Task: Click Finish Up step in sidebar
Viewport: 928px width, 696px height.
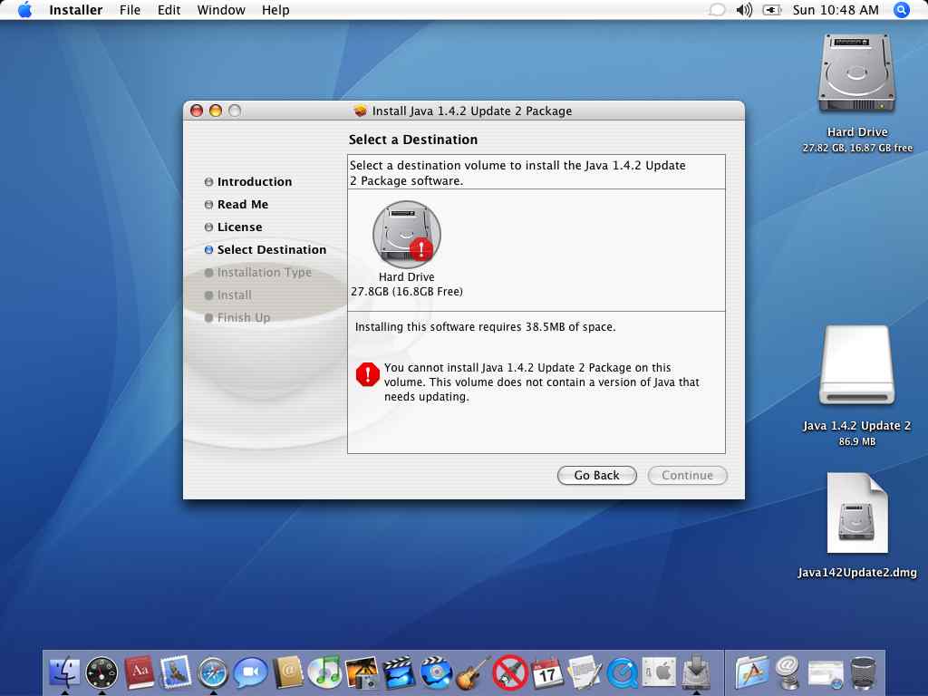Action: (243, 317)
